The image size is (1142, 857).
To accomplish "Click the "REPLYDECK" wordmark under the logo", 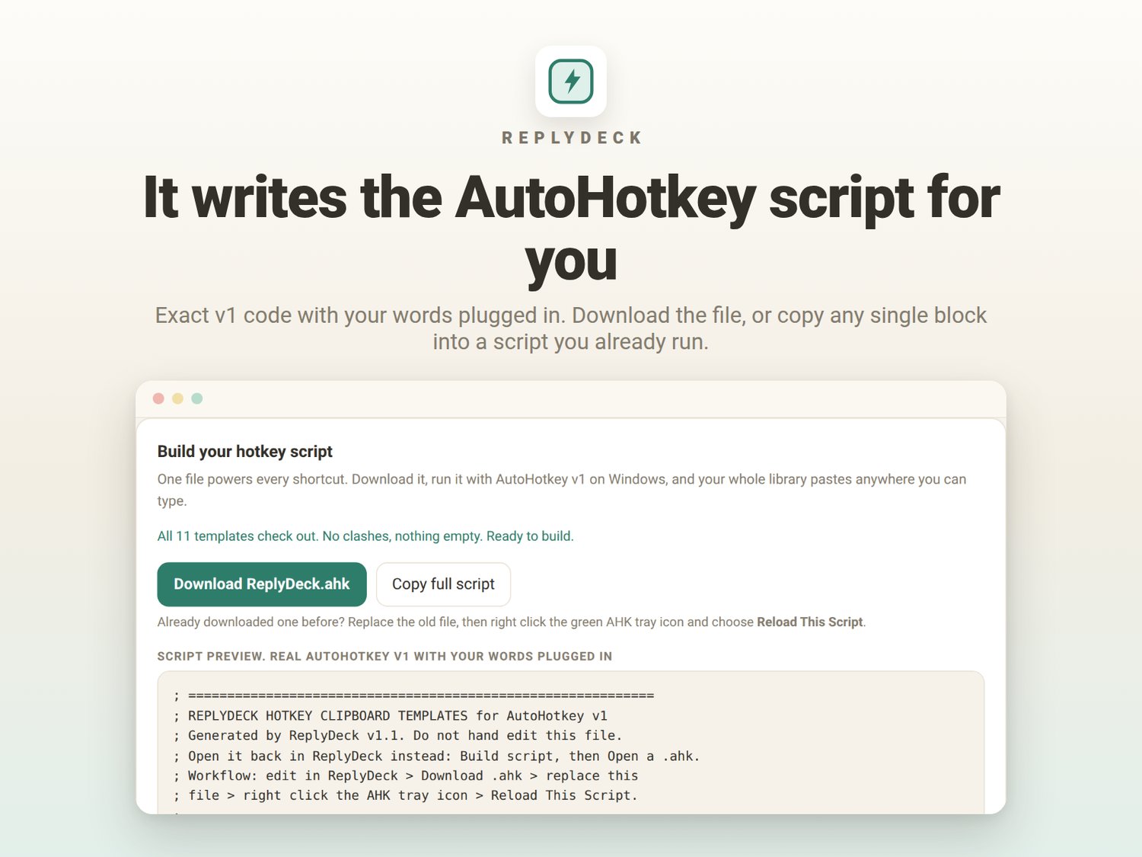I will (x=572, y=138).
